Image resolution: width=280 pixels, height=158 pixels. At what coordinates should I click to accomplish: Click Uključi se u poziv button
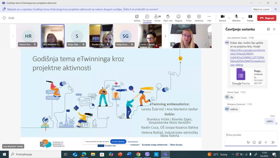click(261, 9)
